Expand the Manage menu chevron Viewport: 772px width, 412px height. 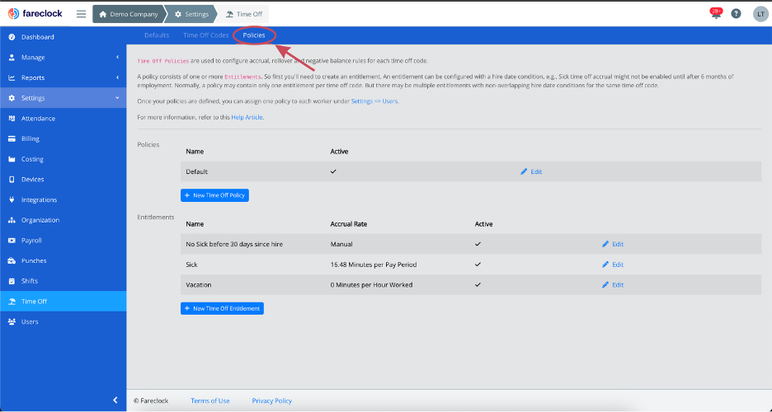118,58
